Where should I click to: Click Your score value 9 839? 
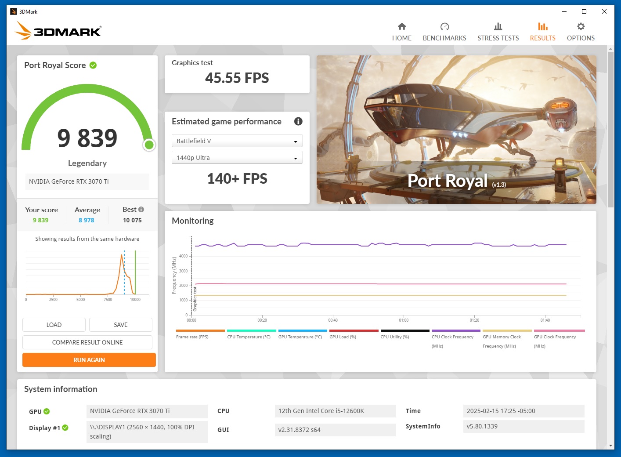(40, 220)
